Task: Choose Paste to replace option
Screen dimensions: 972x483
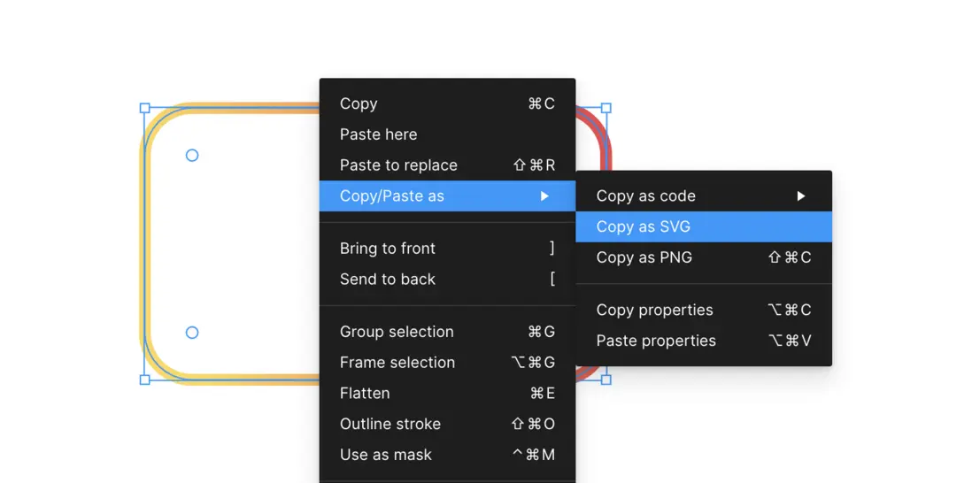Action: (x=398, y=165)
